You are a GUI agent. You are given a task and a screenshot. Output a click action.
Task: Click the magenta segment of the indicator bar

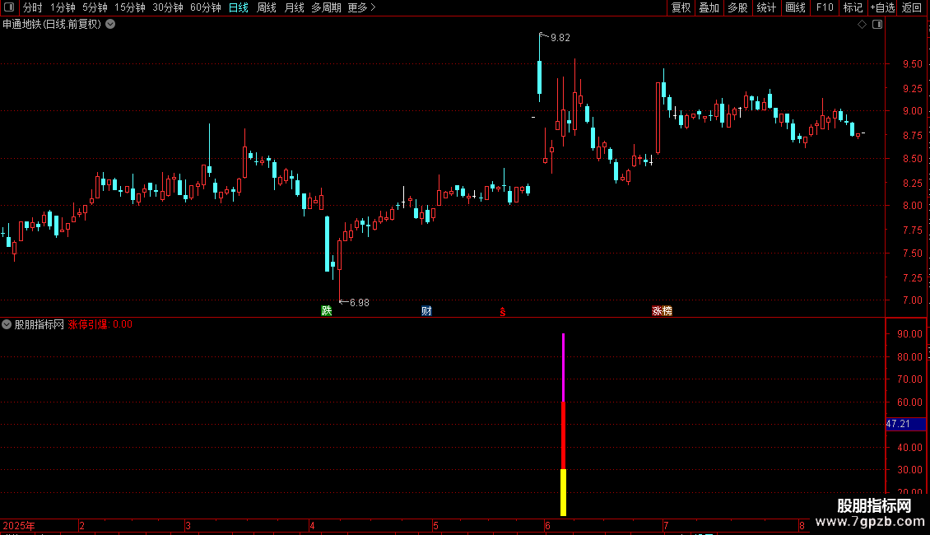click(564, 368)
